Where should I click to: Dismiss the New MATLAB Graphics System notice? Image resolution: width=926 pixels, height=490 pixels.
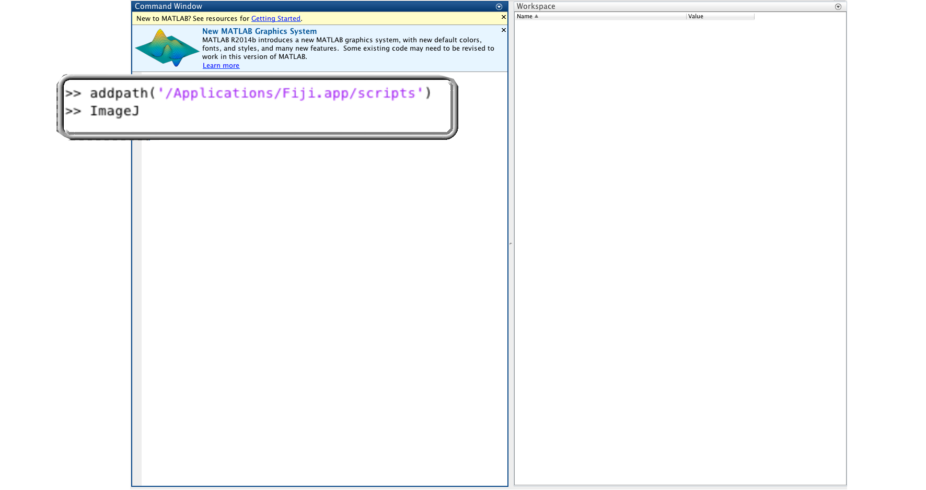pos(504,30)
